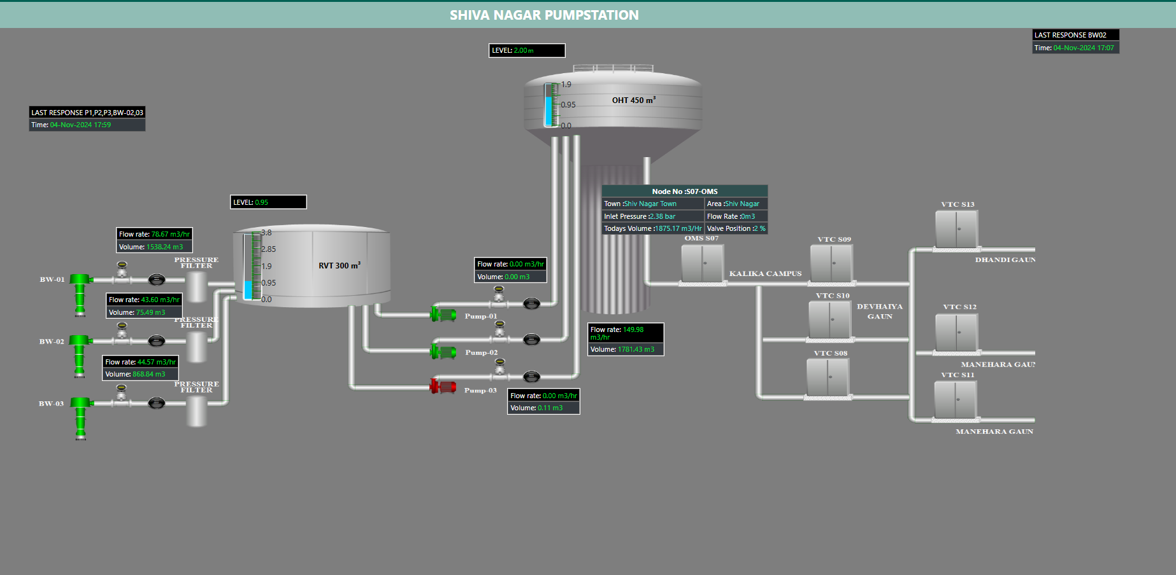
Task: Open the VTC S11 cabinet icon
Action: (956, 399)
